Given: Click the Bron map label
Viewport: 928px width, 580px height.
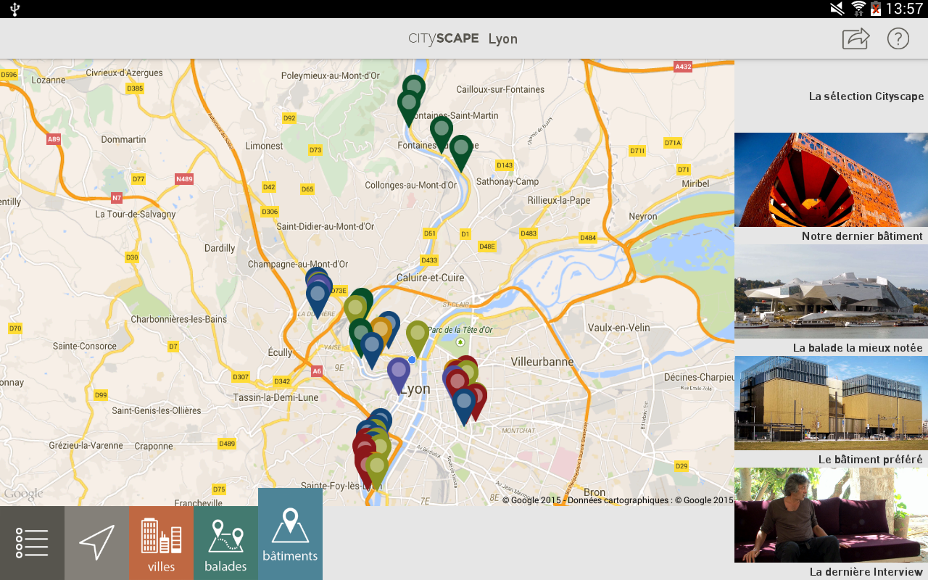Looking at the screenshot, I should click(x=594, y=493).
